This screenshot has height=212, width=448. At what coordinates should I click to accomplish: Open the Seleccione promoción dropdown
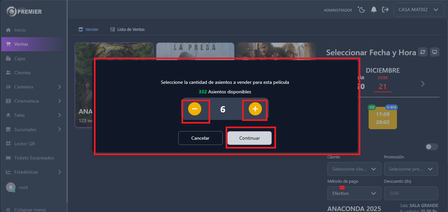coord(411,169)
